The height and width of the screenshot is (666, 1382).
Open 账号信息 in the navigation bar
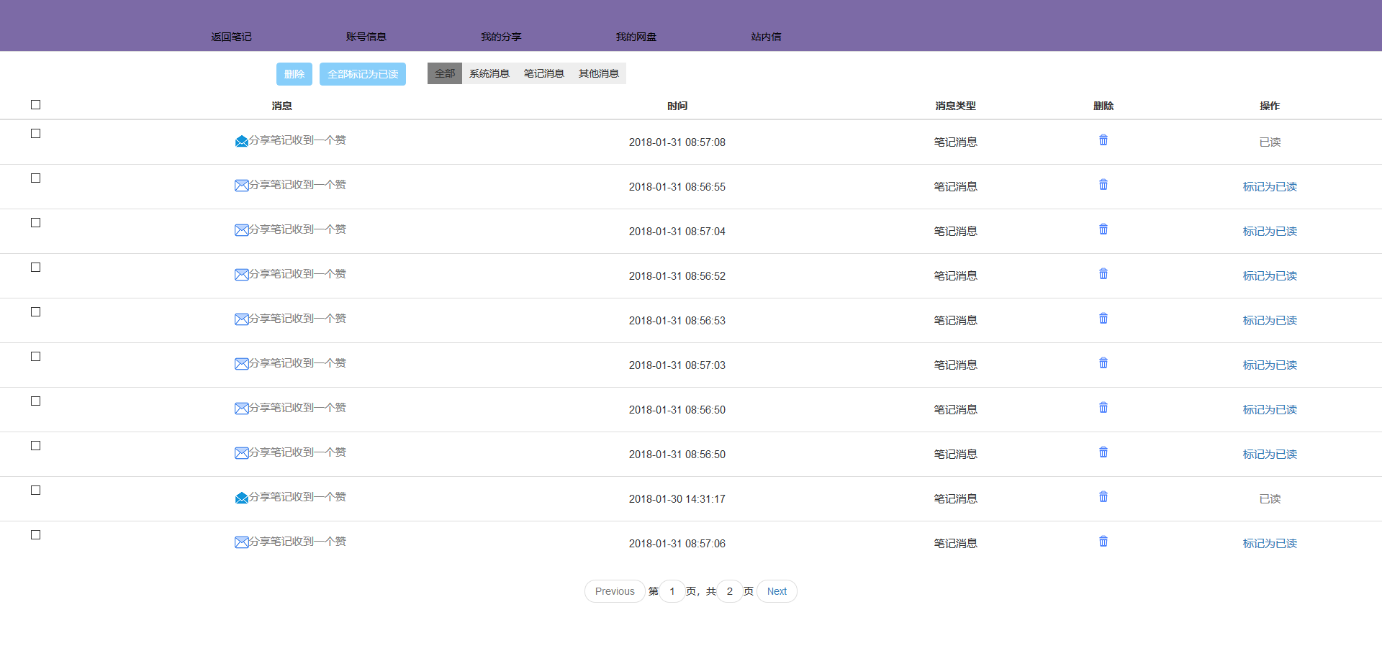[x=366, y=37]
